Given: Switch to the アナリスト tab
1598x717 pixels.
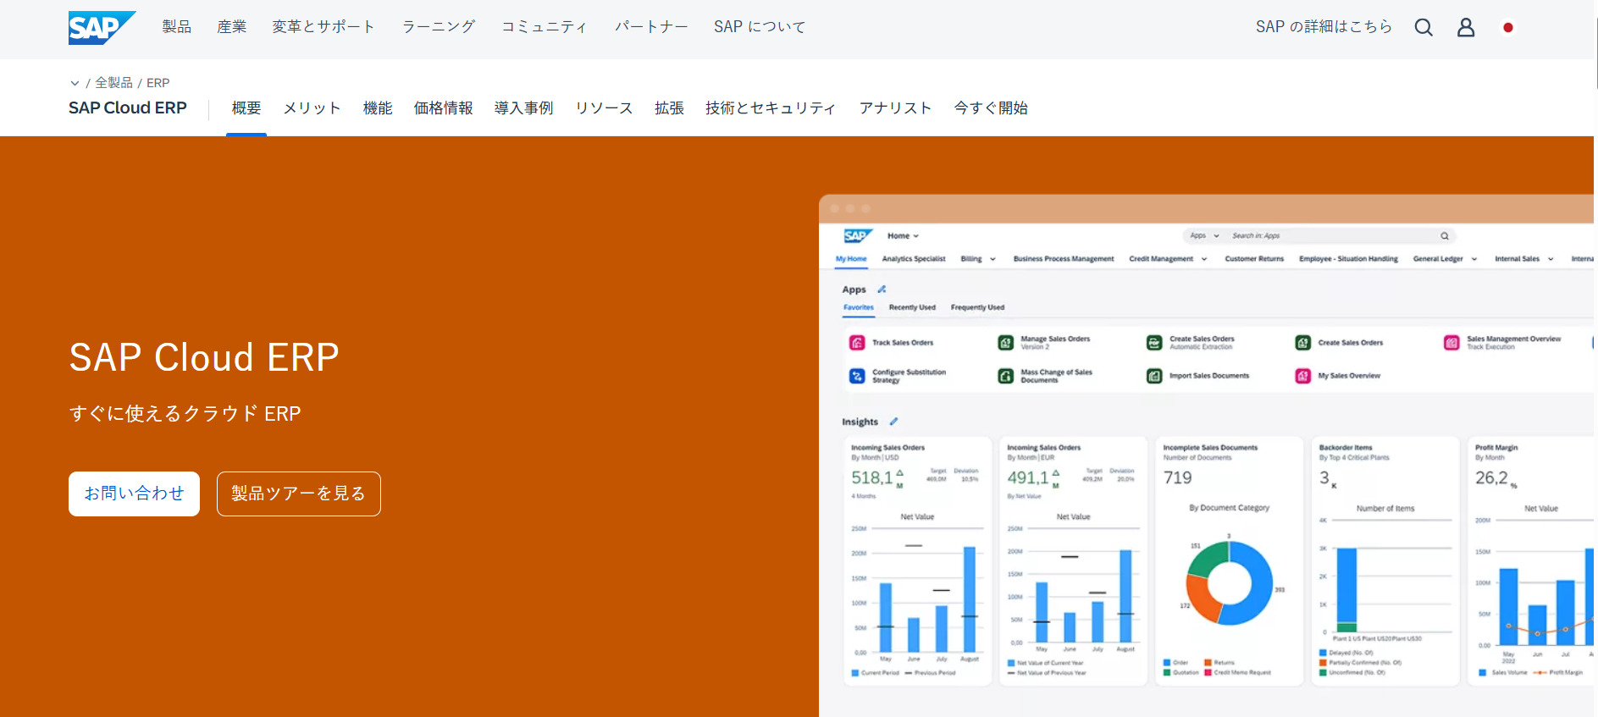Looking at the screenshot, I should tap(895, 108).
